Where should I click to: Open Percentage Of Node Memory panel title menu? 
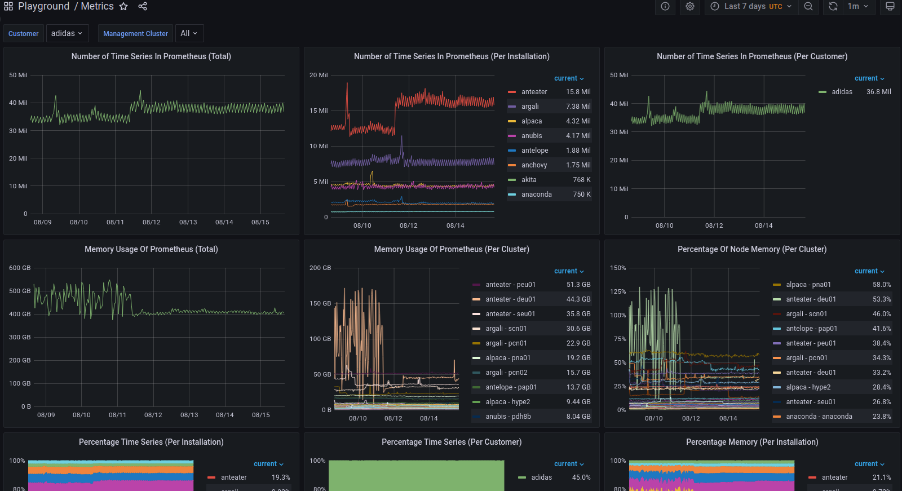point(752,249)
